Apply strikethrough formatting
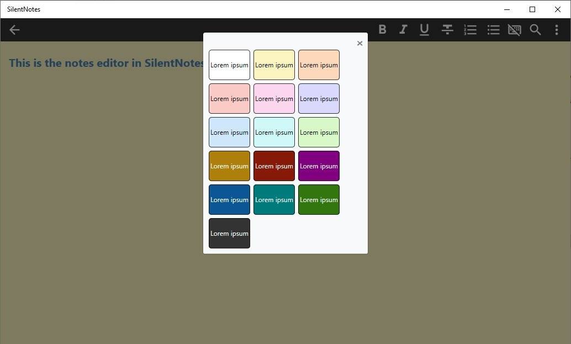This screenshot has height=344, width=571. tap(447, 29)
